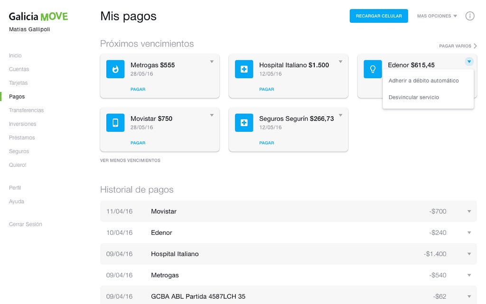Open Quiero! in the sidebar
The width and height of the screenshot is (486, 304).
point(18,165)
